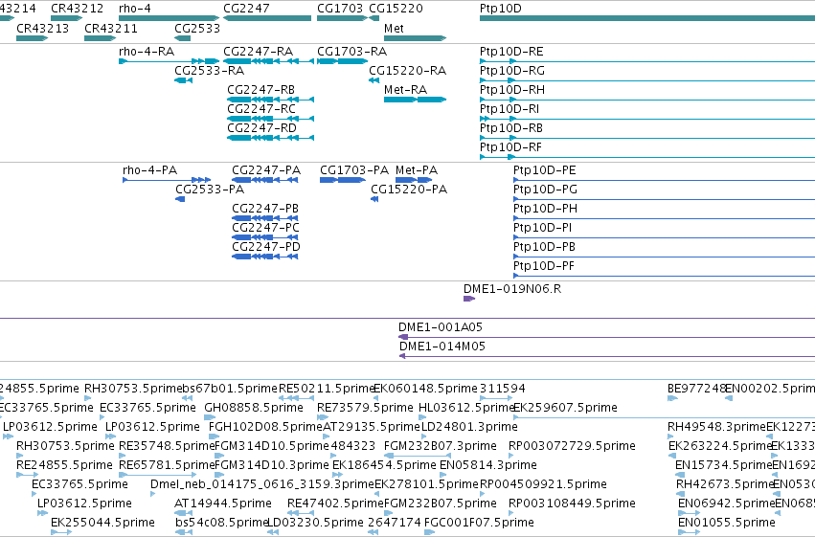Open the Ptp10D-PH protein

(665, 218)
